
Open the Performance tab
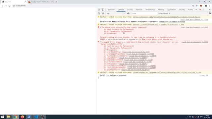150,10
